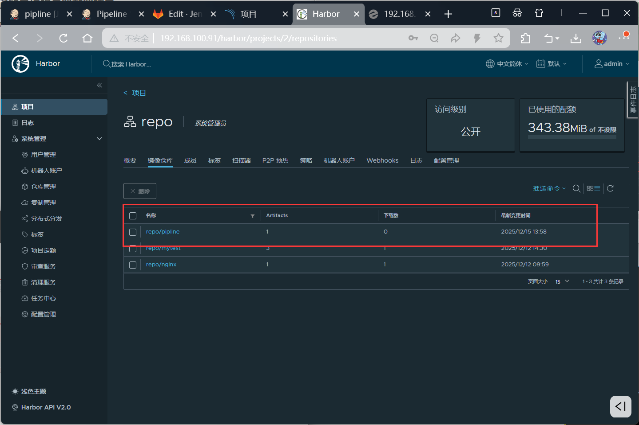
Task: Open 审查服务 in sidebar
Action: (x=44, y=266)
